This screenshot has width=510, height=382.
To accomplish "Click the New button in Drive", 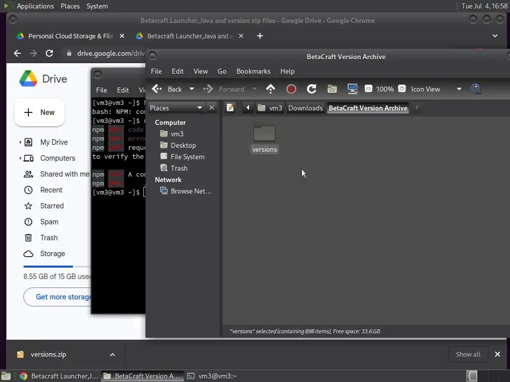I will pyautogui.click(x=39, y=112).
